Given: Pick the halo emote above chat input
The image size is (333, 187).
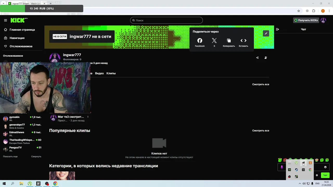Looking at the screenshot, I should tap(280, 160).
